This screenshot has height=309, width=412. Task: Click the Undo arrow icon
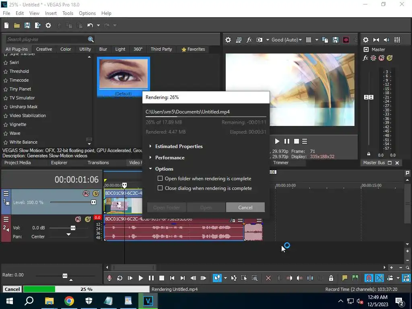(90, 25)
